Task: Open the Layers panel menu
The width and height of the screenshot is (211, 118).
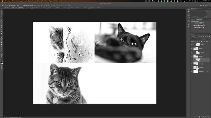Action: (210, 34)
